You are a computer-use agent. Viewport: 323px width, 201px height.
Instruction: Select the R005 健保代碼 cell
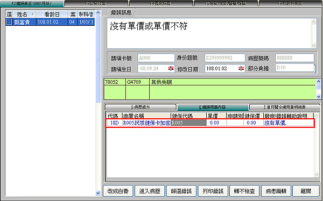189,123
